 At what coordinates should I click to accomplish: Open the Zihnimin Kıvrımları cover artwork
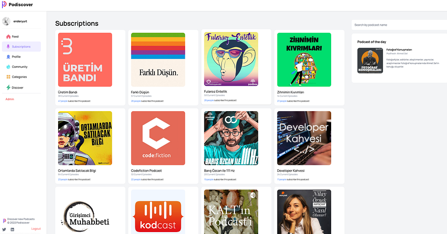point(304,60)
